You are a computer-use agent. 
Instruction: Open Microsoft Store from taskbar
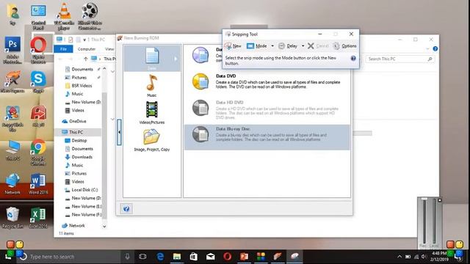coord(194,257)
